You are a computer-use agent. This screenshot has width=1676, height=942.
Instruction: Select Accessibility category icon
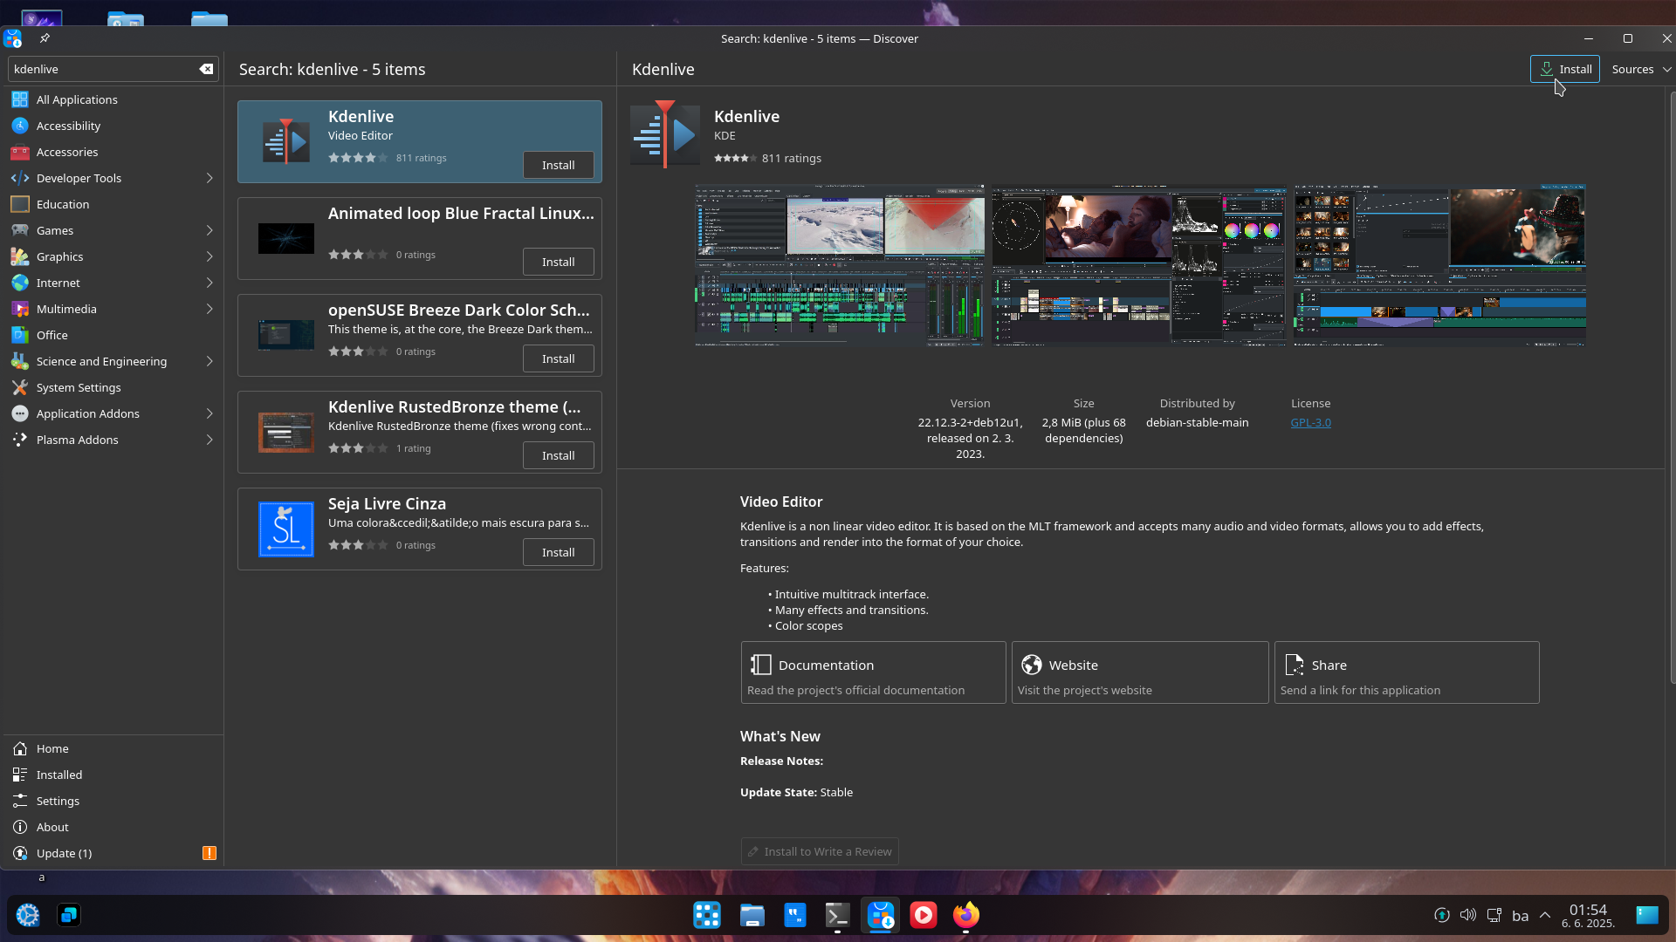pos(20,126)
